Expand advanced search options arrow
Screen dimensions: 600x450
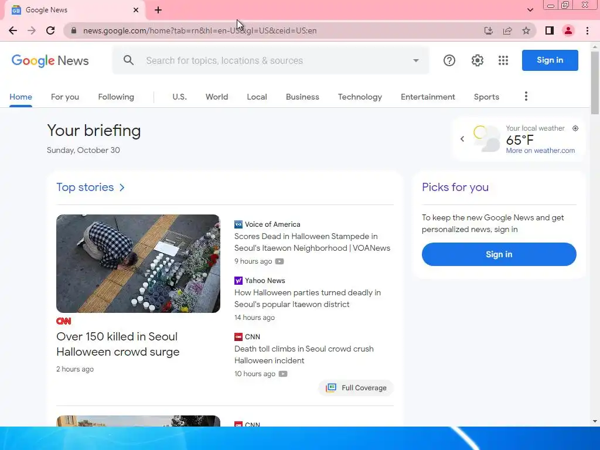click(415, 60)
